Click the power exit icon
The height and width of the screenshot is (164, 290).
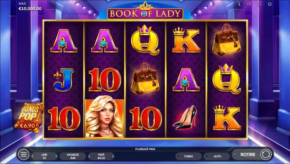coord(270,4)
